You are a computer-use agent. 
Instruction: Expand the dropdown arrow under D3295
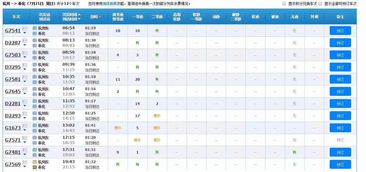point(25,70)
